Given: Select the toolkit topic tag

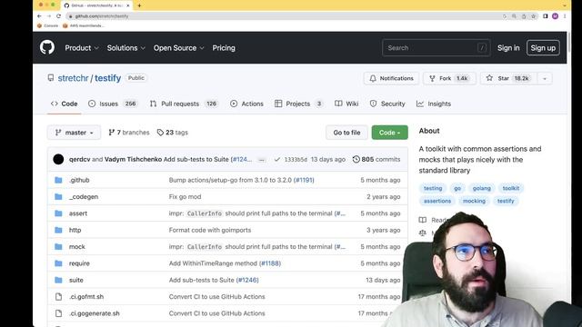Looking at the screenshot, I should click(x=511, y=188).
